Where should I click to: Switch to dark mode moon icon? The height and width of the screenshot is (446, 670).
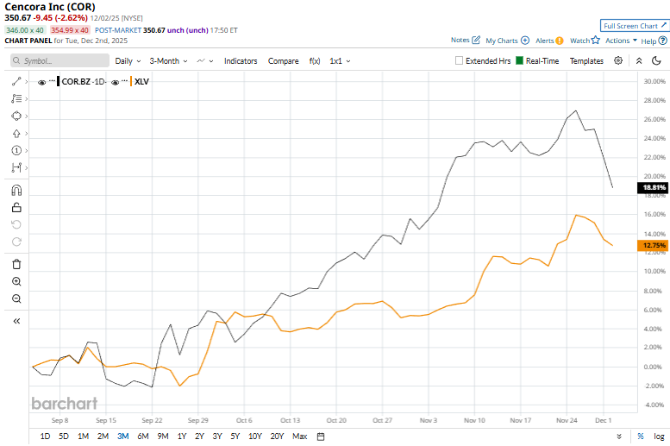(x=656, y=60)
